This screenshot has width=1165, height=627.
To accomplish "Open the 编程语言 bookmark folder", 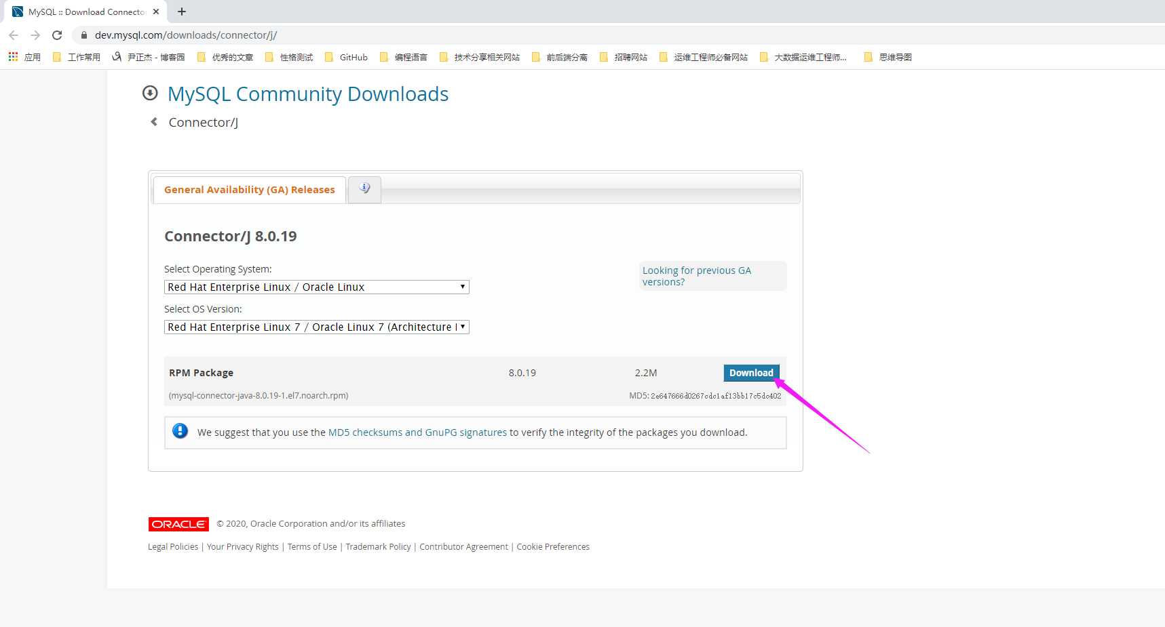I will pyautogui.click(x=404, y=57).
